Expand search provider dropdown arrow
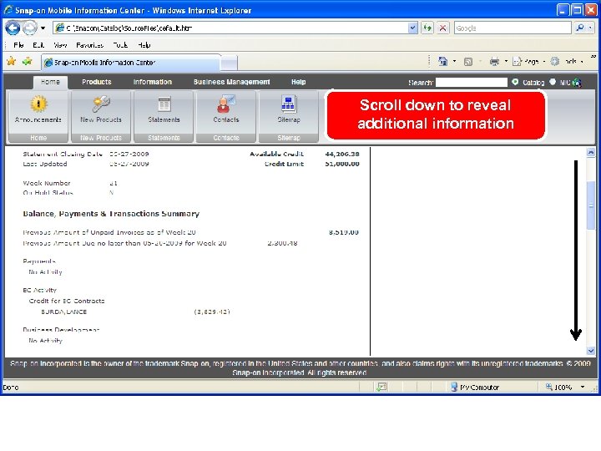The height and width of the screenshot is (451, 601). (x=591, y=28)
